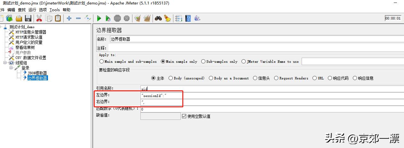Select Request Headers radio button
Screen dimensions: 404x148
coord(276,78)
